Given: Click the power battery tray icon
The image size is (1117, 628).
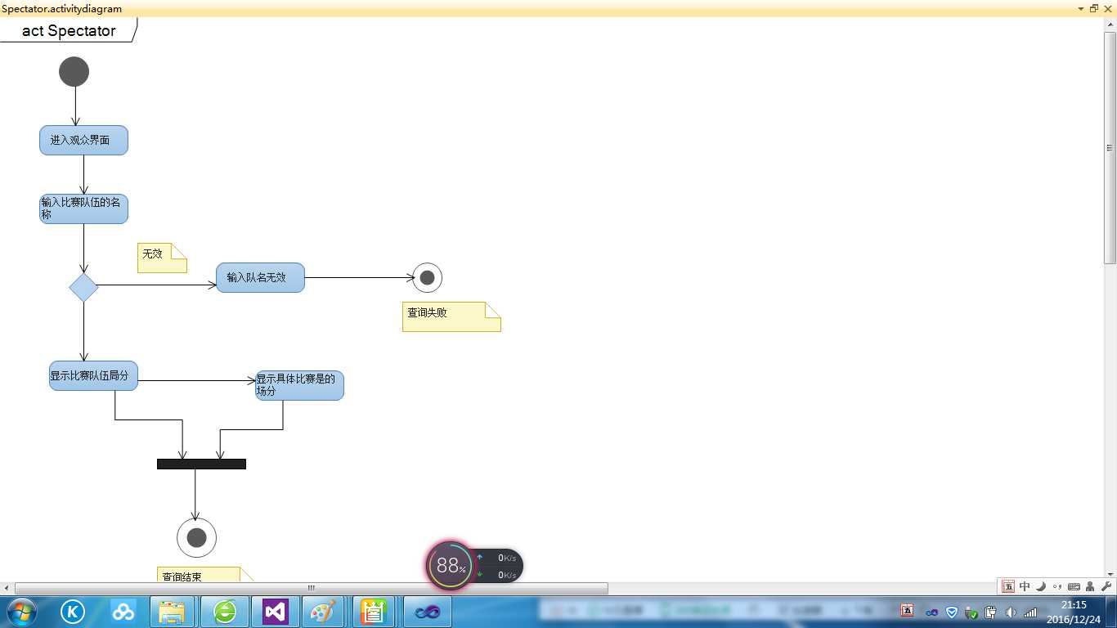Looking at the screenshot, I should pyautogui.click(x=991, y=612).
